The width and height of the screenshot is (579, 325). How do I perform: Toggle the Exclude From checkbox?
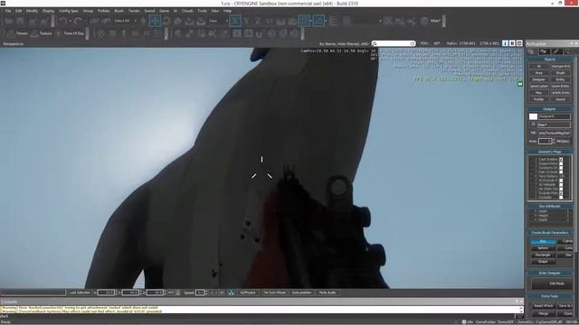pyautogui.click(x=561, y=193)
